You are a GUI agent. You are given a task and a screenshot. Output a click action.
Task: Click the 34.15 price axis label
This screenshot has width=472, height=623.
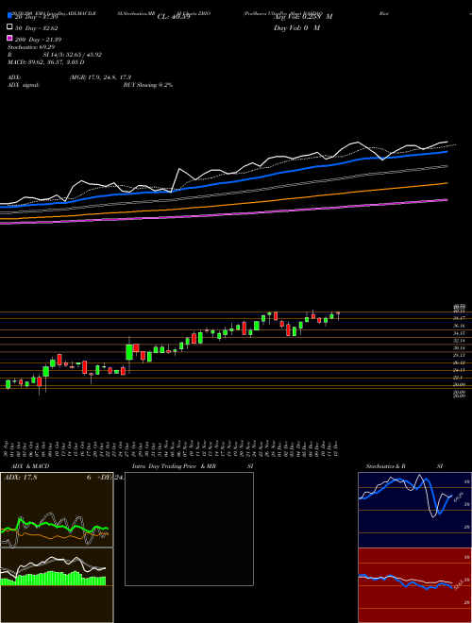tap(459, 333)
